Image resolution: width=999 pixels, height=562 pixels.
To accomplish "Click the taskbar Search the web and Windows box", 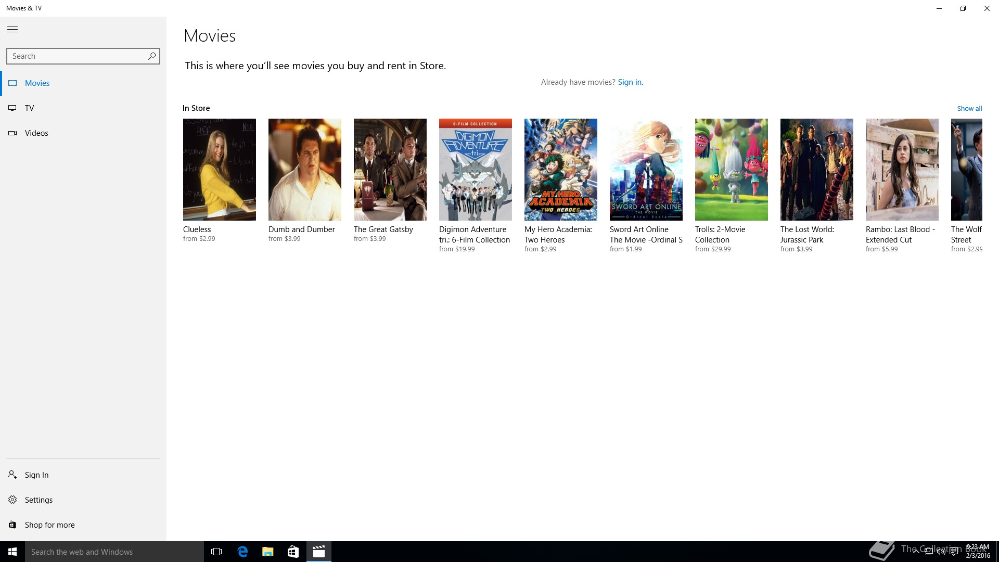I will point(114,552).
